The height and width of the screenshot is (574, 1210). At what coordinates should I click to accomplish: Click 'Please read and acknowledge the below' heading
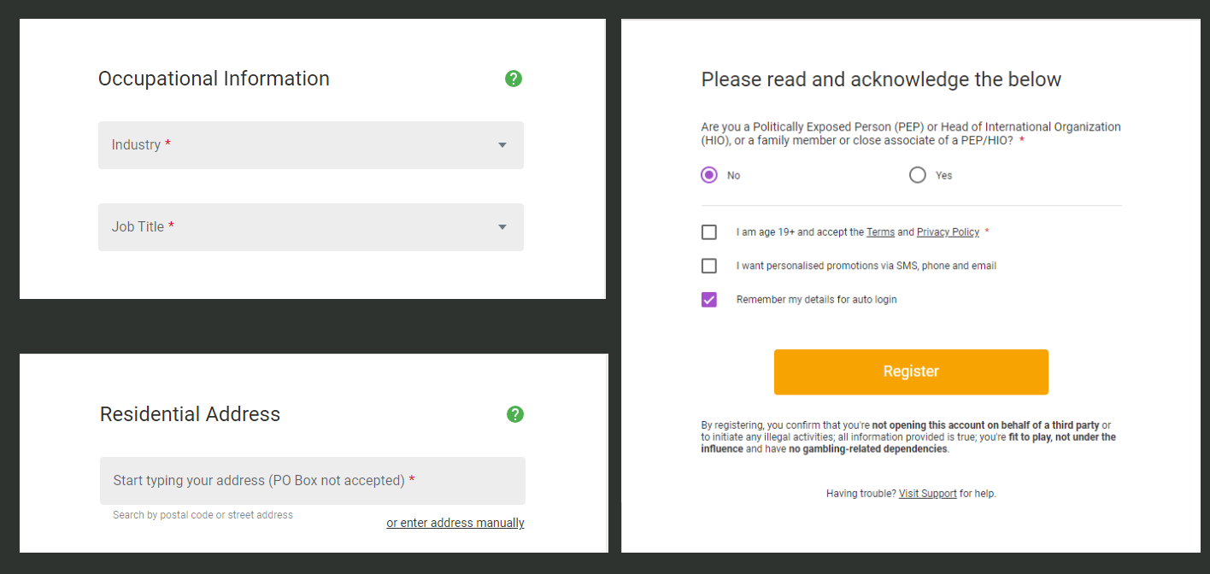(x=881, y=79)
